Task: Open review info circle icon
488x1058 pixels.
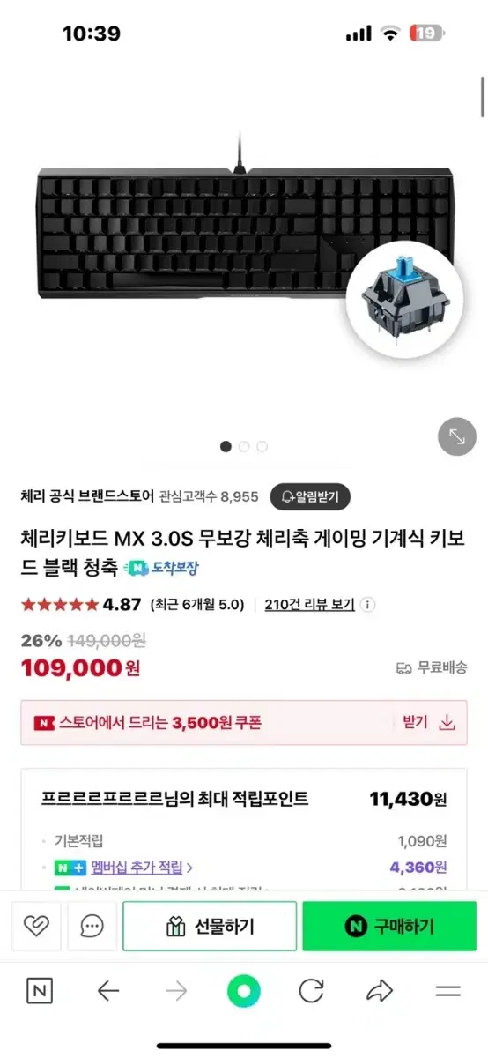Action: (368, 605)
